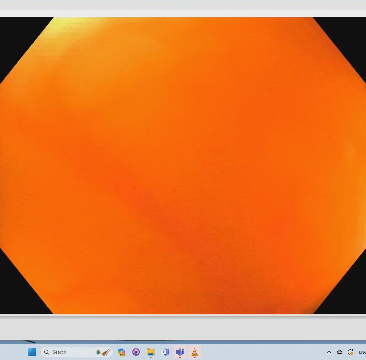Expand hidden system tray icons
366x360 pixels.
pos(329,352)
